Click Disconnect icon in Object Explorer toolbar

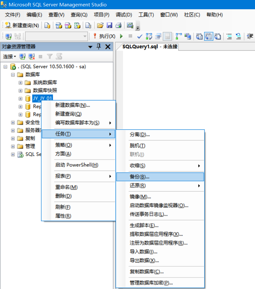pos(32,56)
